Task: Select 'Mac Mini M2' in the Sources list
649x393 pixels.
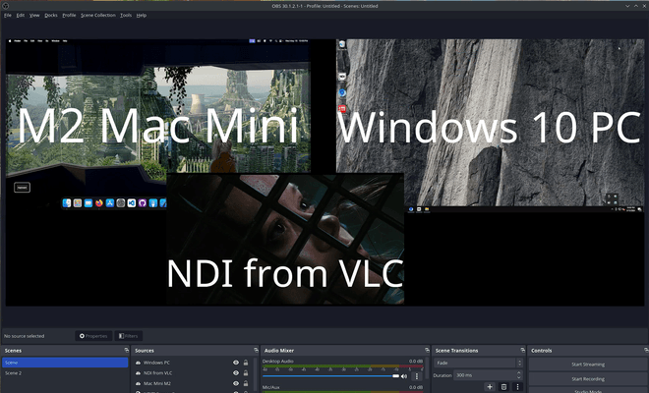Action: (157, 383)
